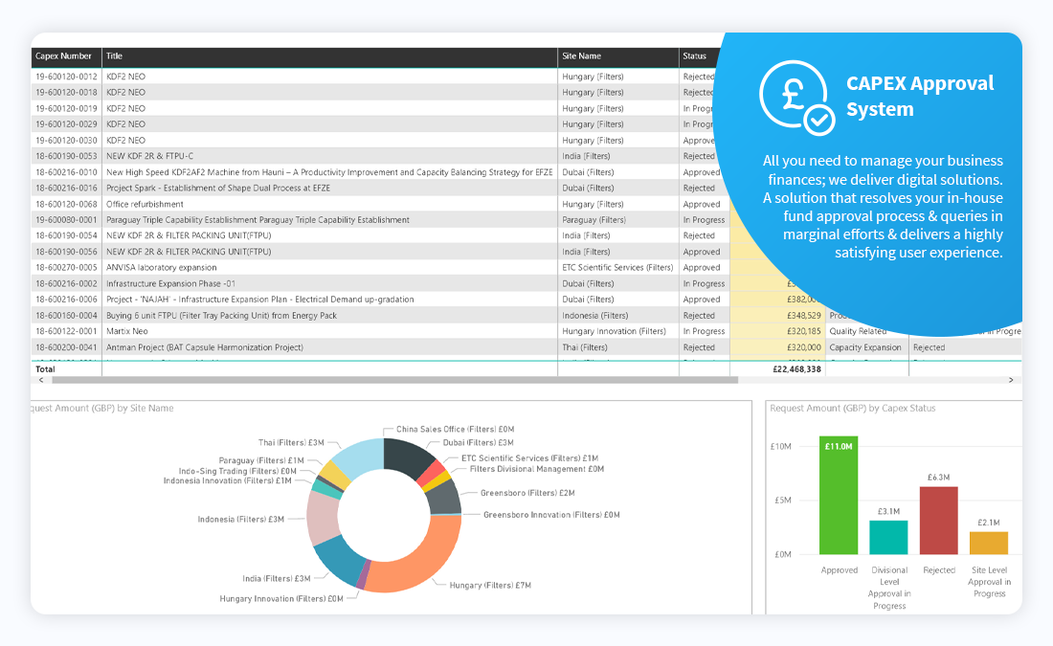Click the scroll left arrow under table
This screenshot has width=1053, height=646.
pyautogui.click(x=41, y=380)
